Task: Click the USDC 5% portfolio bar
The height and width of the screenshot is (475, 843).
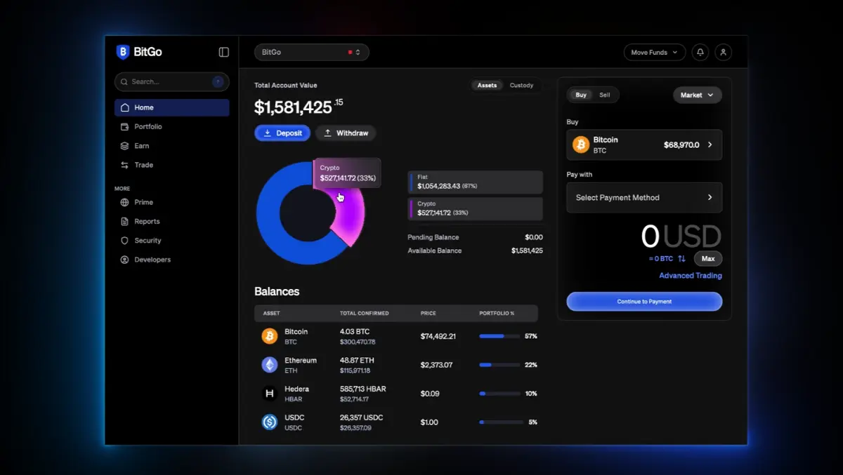Action: 500,422
